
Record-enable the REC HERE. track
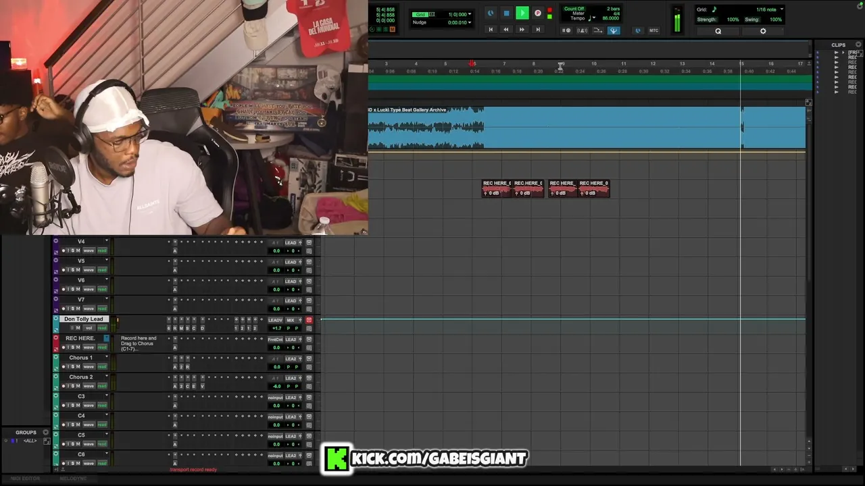pyautogui.click(x=63, y=348)
